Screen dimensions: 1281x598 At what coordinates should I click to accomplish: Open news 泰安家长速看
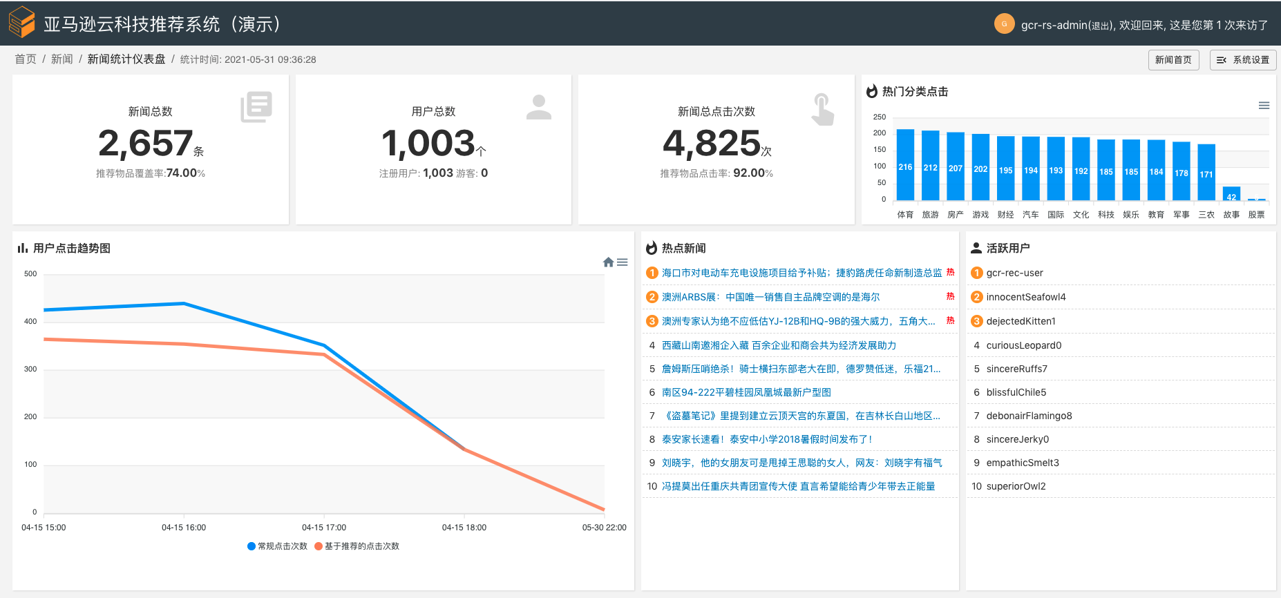click(x=767, y=439)
